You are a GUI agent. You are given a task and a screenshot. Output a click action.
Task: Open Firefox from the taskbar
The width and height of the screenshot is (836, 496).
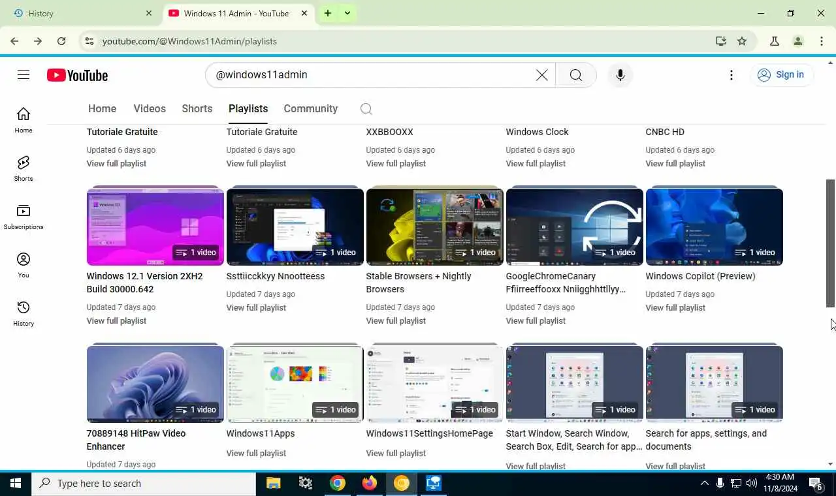click(370, 484)
